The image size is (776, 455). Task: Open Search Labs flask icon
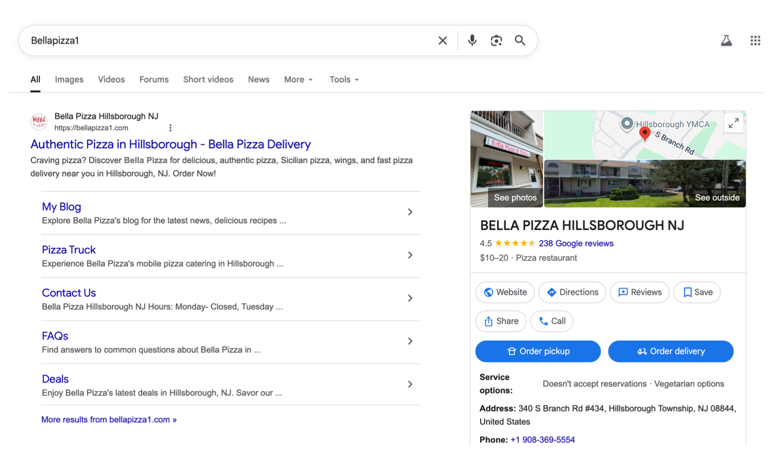coord(726,40)
